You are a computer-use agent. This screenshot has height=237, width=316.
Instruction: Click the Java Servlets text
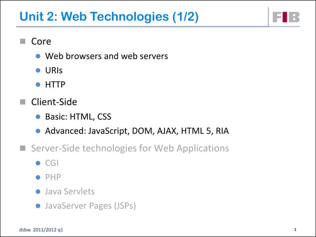click(70, 191)
